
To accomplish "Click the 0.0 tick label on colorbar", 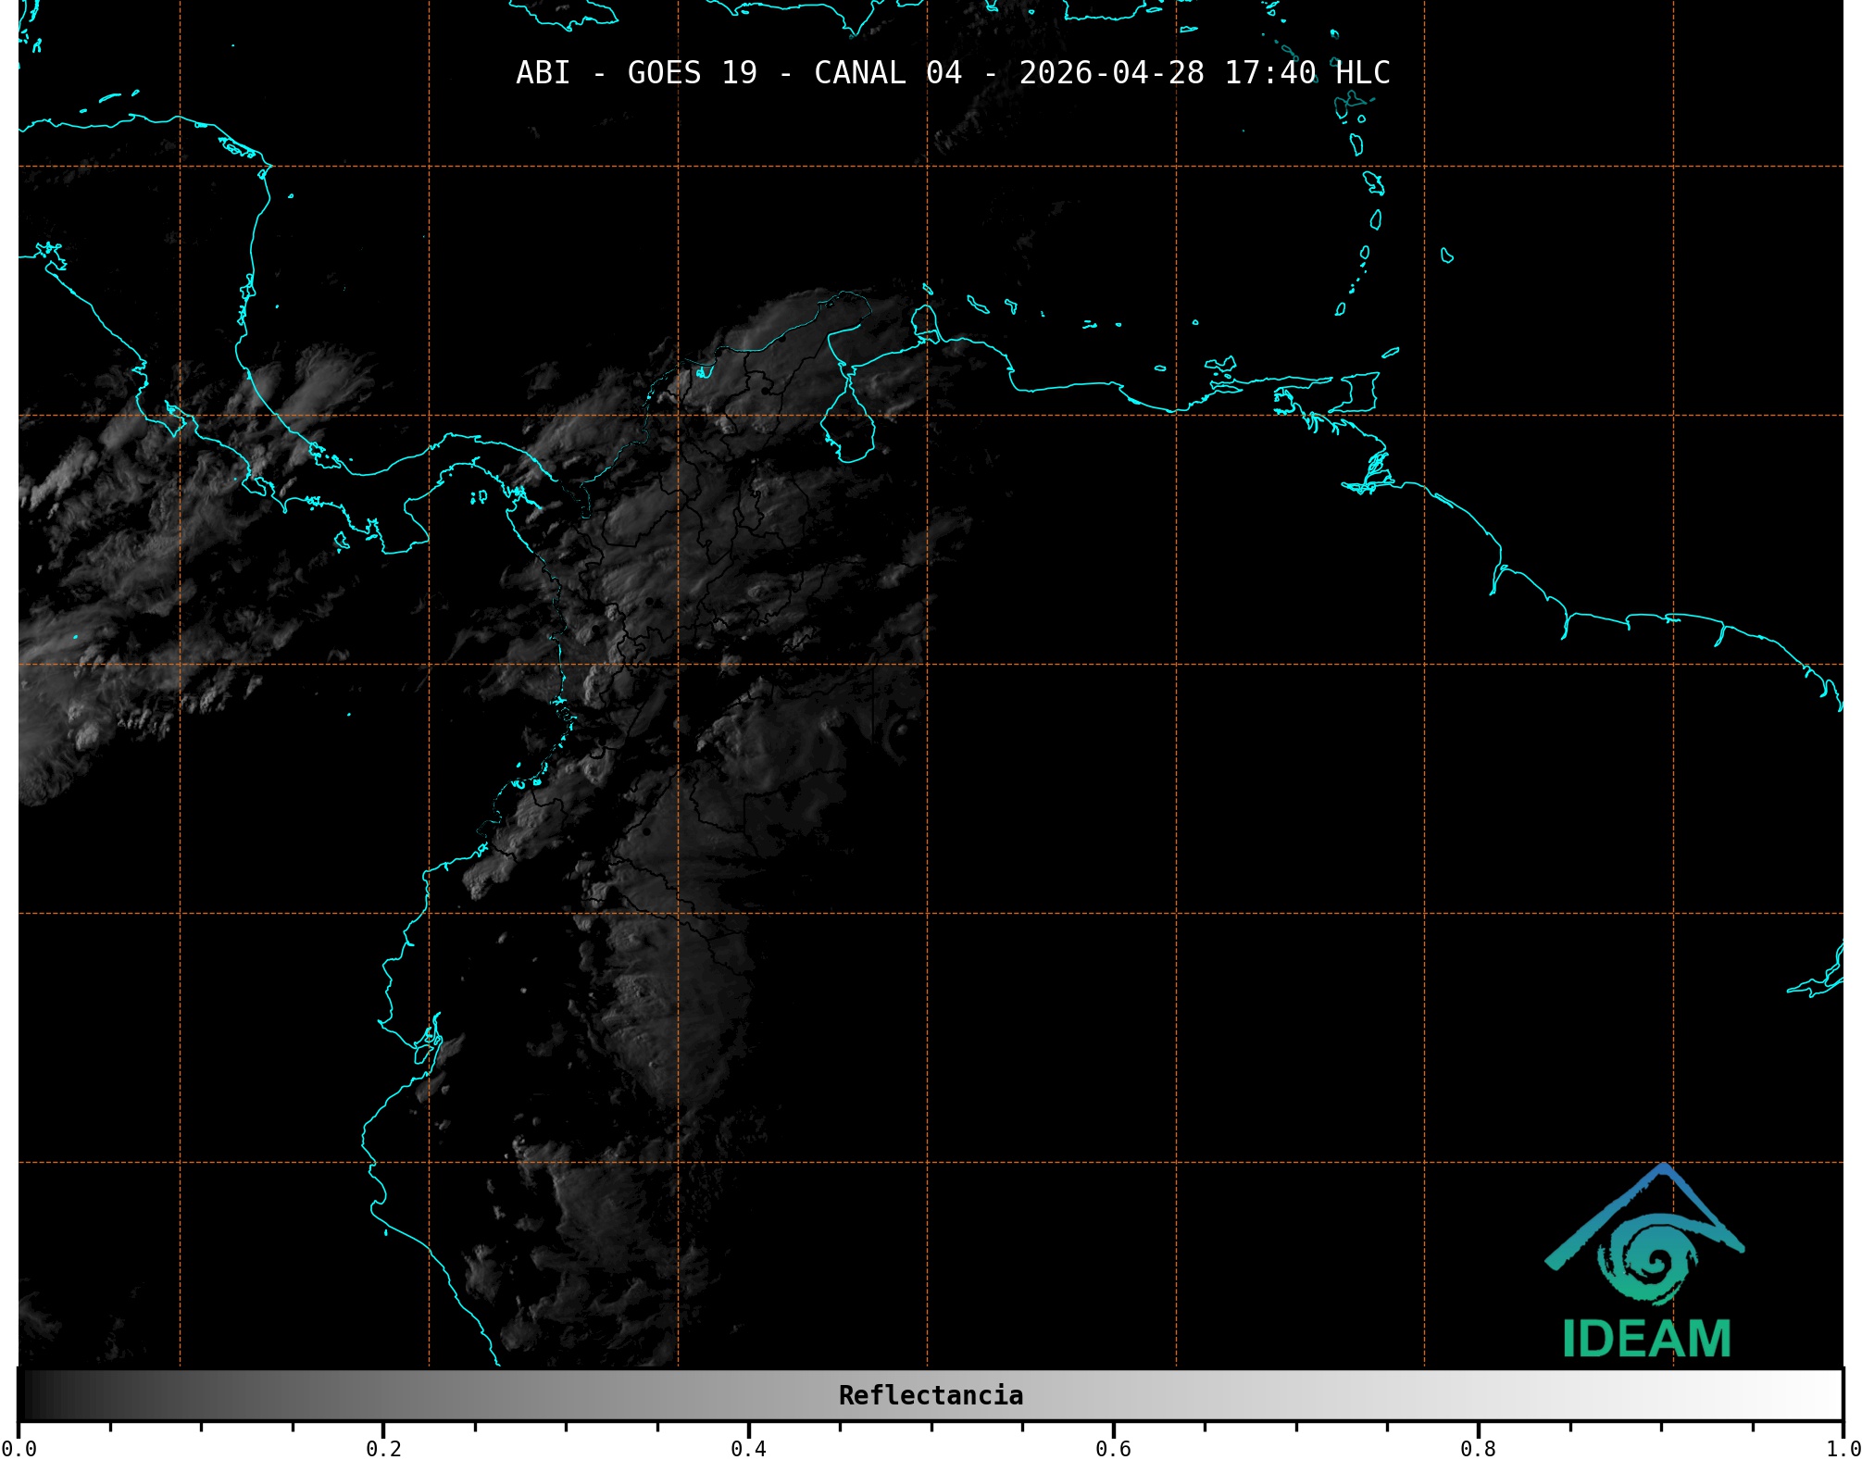I will tap(19, 1449).
